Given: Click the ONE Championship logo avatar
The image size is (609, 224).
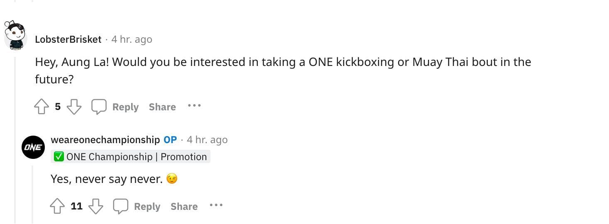Looking at the screenshot, I should coord(33,147).
